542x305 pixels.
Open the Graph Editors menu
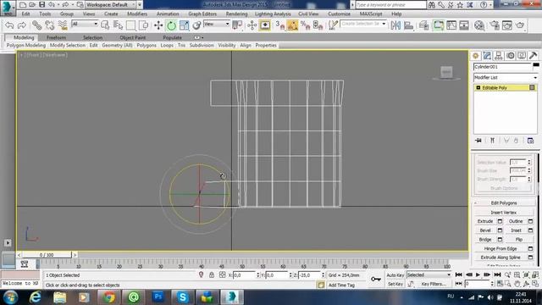tap(202, 14)
